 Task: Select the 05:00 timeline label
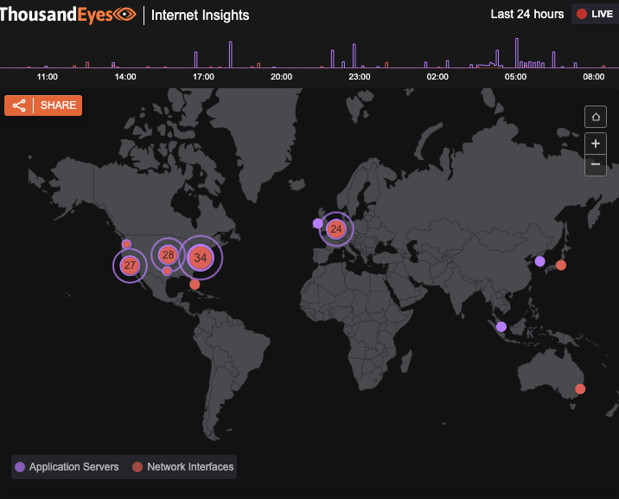[515, 77]
